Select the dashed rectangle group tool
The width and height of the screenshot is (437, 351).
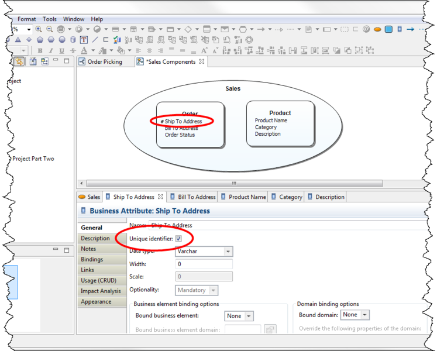(x=345, y=29)
